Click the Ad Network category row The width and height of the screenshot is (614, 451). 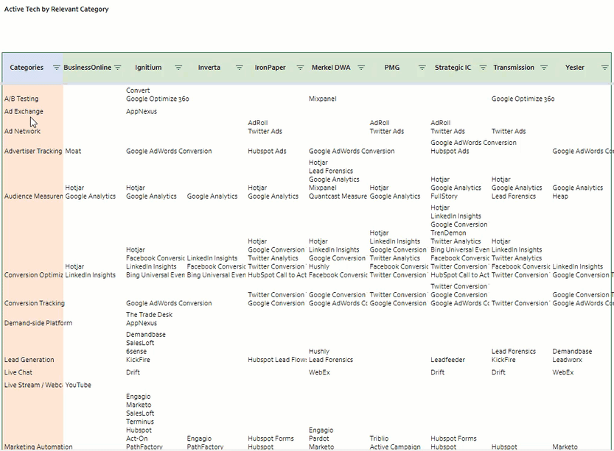click(x=22, y=131)
